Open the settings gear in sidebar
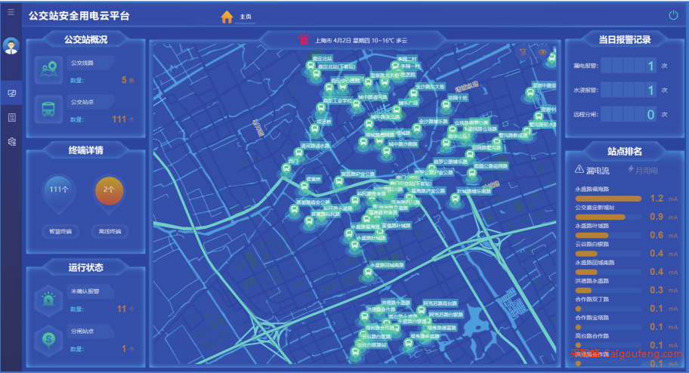The height and width of the screenshot is (373, 689). pos(11,142)
